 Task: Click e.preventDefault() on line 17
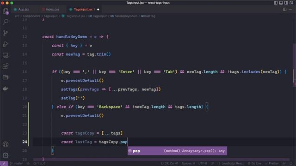pos(82,81)
